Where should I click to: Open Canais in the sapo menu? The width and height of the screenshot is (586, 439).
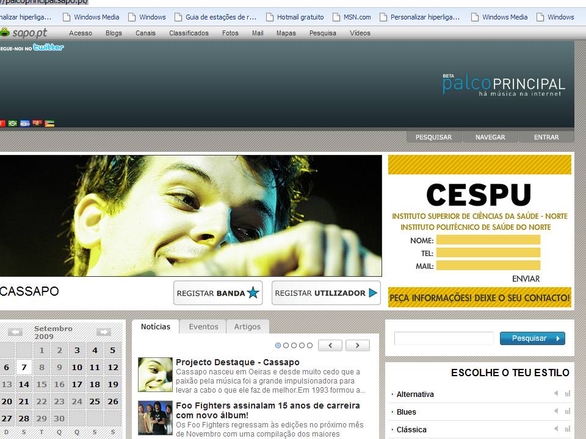[x=145, y=33]
